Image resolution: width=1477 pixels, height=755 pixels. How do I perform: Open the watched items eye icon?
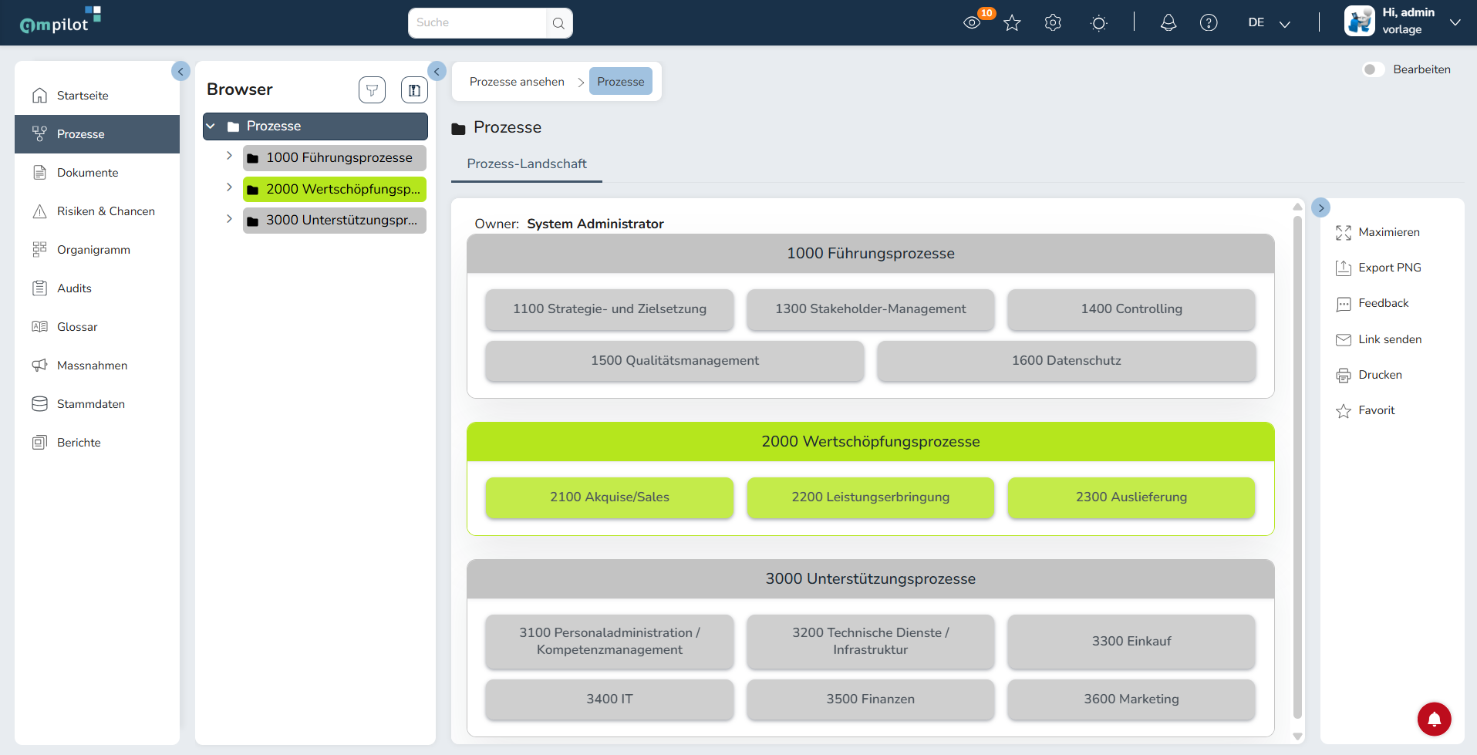point(972,23)
